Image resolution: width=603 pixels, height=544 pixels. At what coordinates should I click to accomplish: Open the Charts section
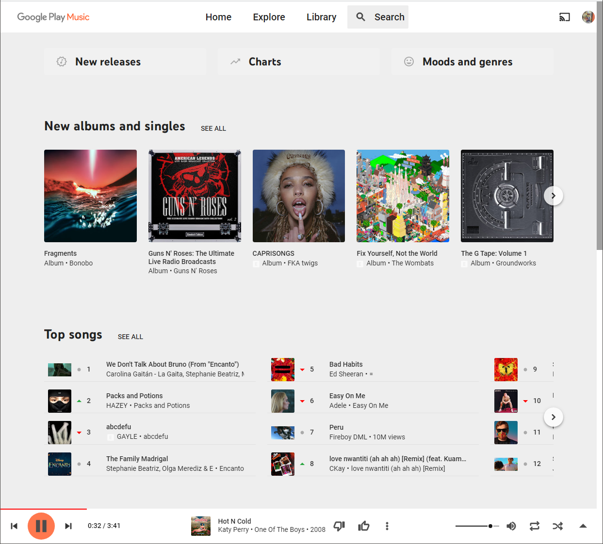coord(299,62)
